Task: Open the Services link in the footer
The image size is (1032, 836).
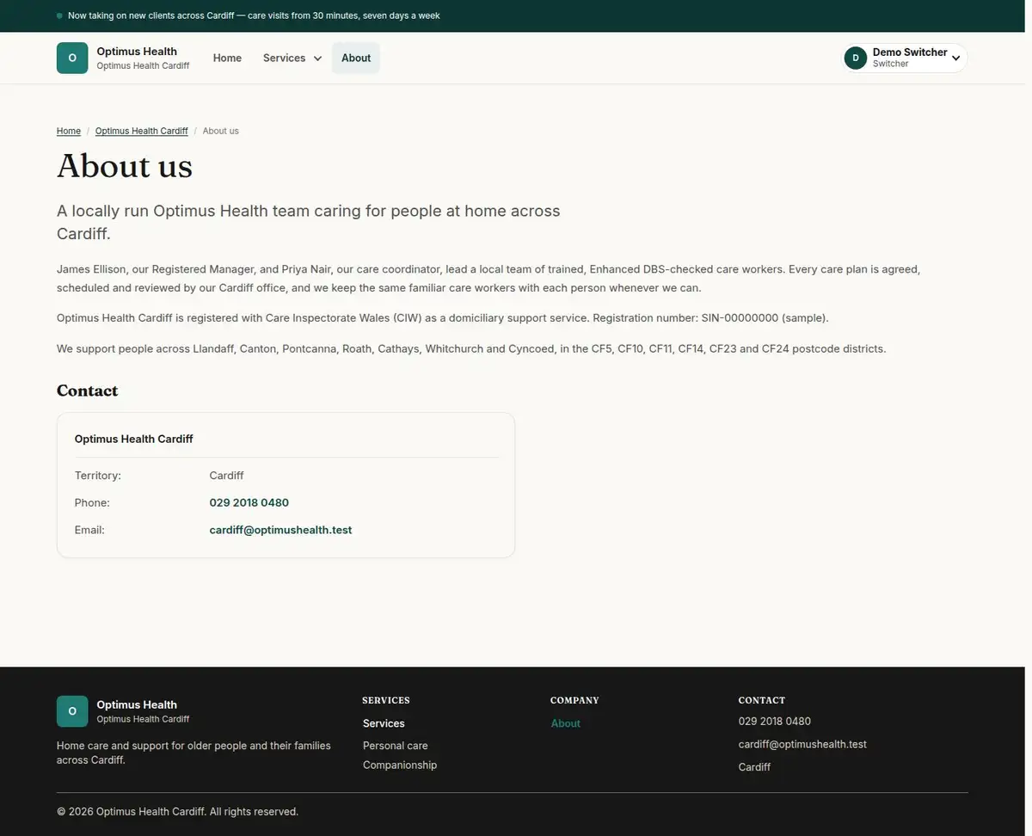Action: click(x=384, y=723)
